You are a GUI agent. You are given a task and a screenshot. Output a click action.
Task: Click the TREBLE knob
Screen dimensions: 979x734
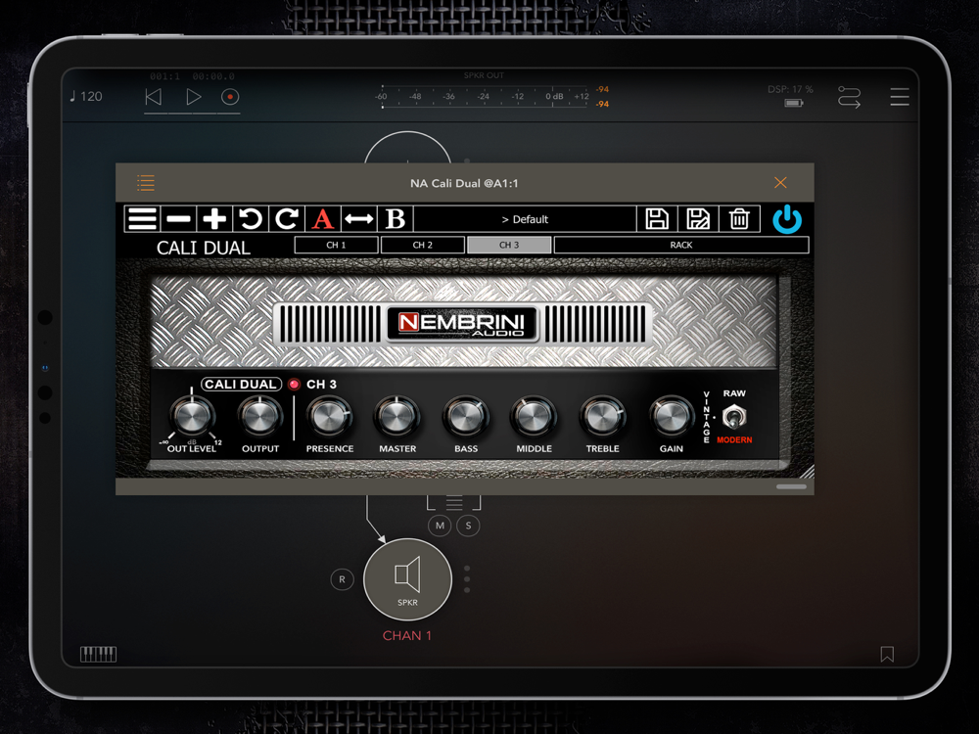(602, 417)
